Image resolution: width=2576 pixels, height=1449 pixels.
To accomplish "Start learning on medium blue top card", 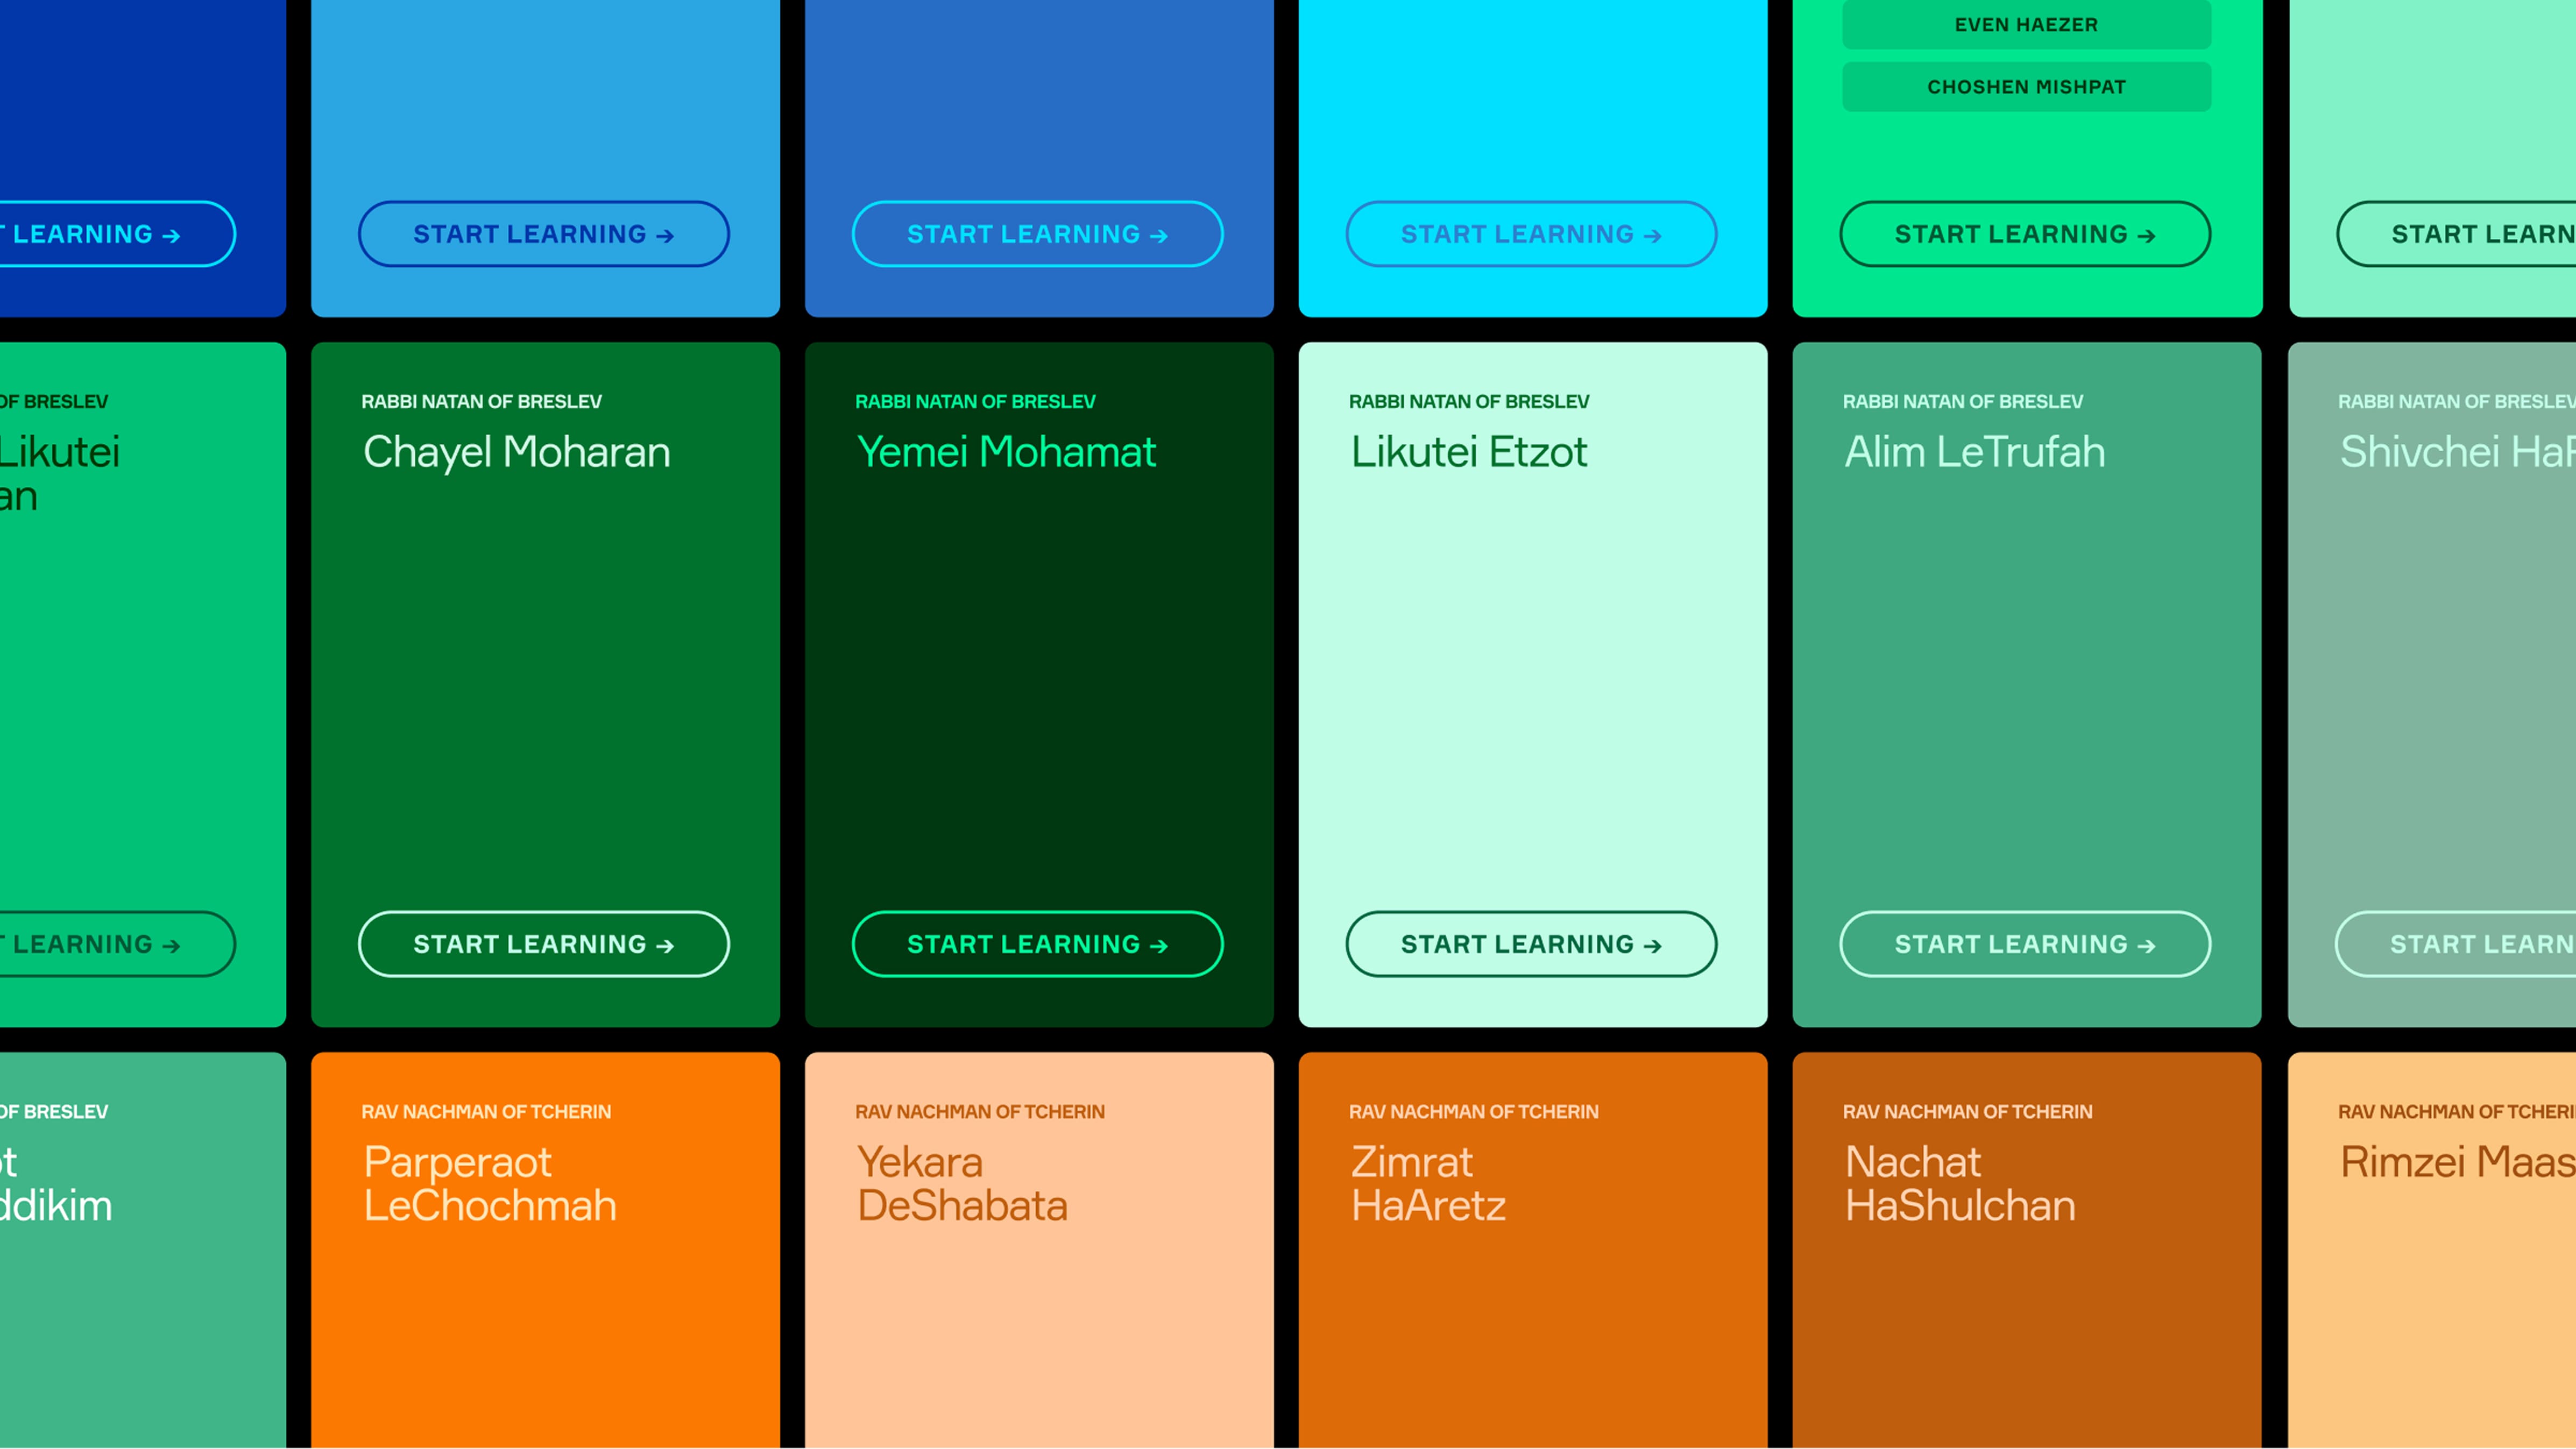I will click(1037, 234).
